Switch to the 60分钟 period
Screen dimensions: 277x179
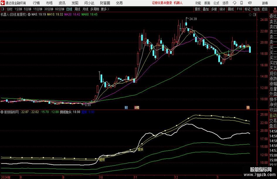(60, 9)
